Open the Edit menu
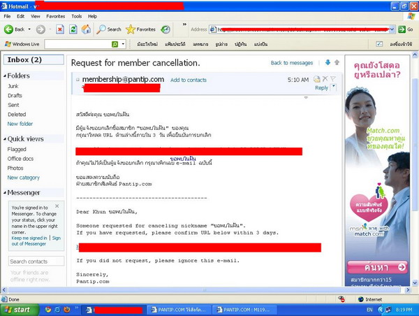Screen dimensions: 419x316 tap(20, 16)
